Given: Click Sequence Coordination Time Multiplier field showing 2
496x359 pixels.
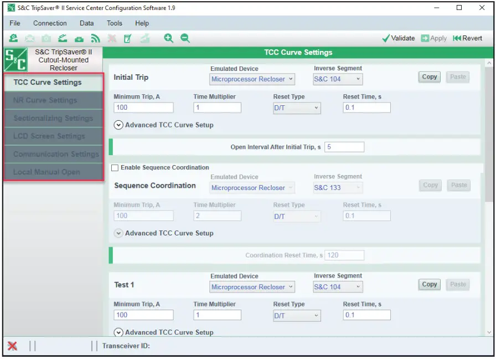Looking at the screenshot, I should [x=218, y=216].
